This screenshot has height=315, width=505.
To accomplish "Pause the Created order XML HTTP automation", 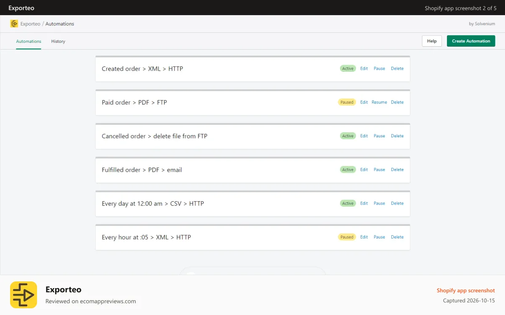I will [379, 68].
